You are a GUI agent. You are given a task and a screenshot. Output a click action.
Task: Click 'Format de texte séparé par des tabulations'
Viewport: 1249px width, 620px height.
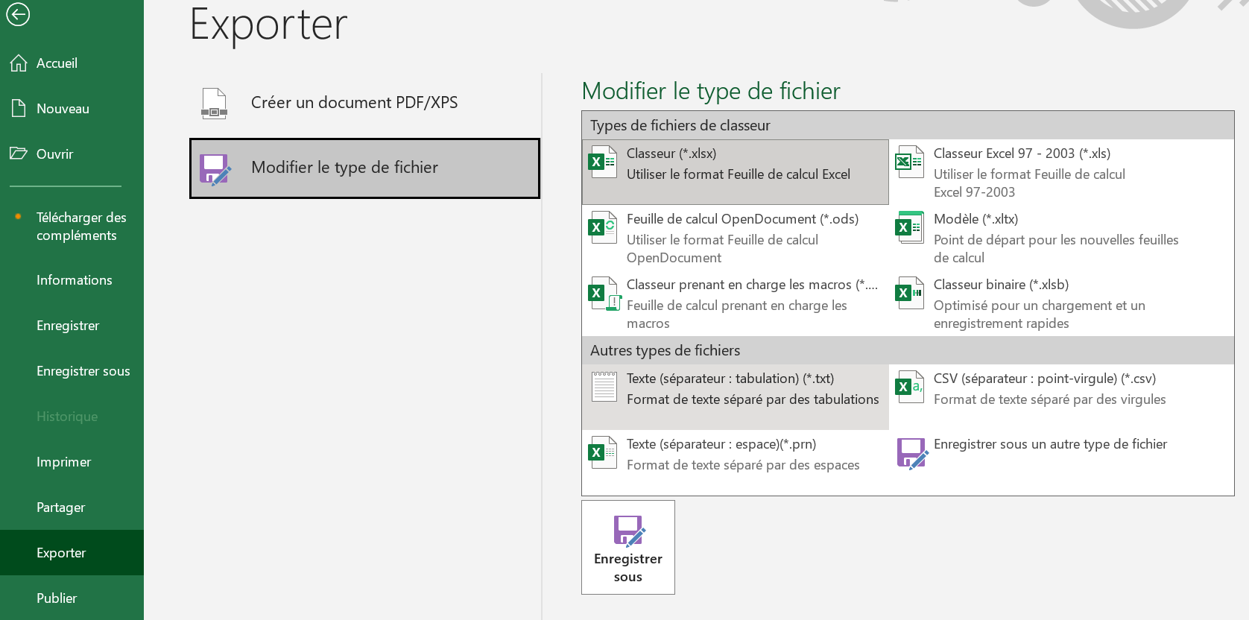pos(753,399)
